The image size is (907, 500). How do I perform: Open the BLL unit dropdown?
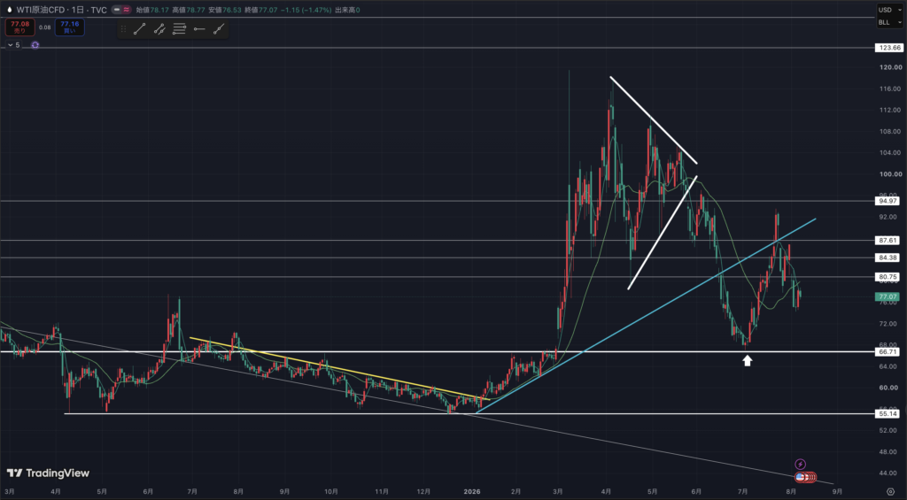point(889,22)
